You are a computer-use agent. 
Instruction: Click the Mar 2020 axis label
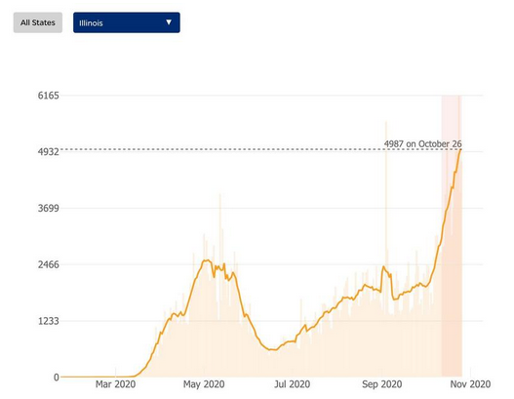(x=115, y=384)
